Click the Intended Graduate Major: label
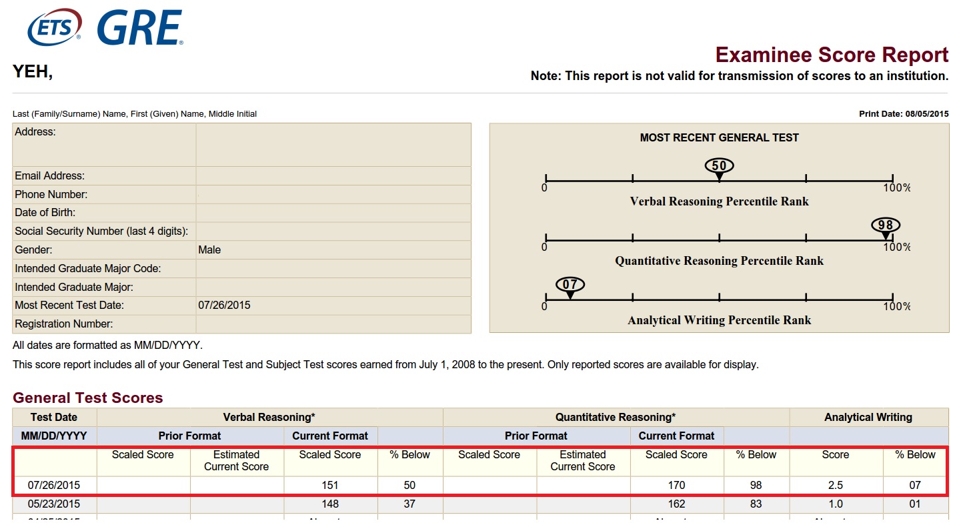The image size is (961, 525). (x=74, y=288)
